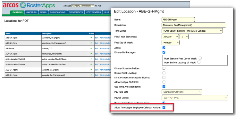The width and height of the screenshot is (236, 117).
Task: Click Edit link for ABE-GH-Agent row
Action: [97, 38]
